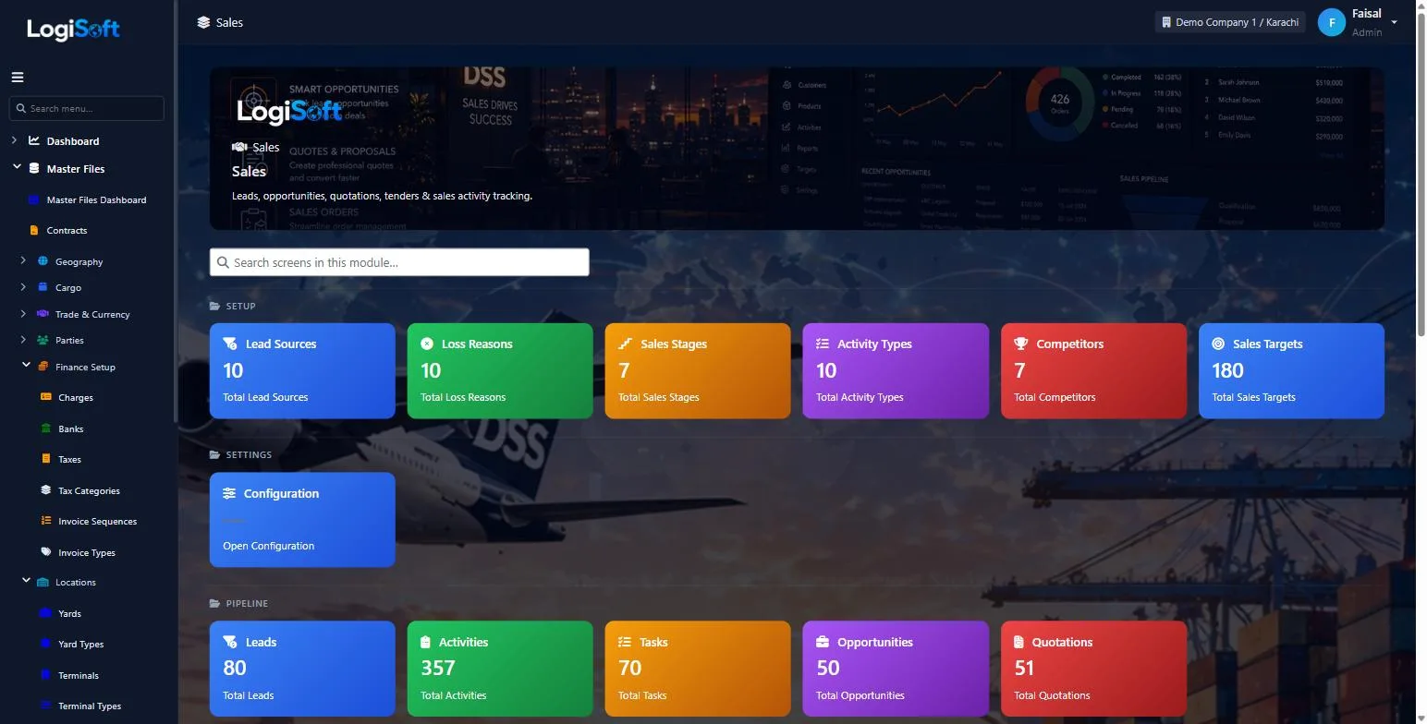
Task: Click the Terminals icon in sidebar
Action: click(x=46, y=675)
